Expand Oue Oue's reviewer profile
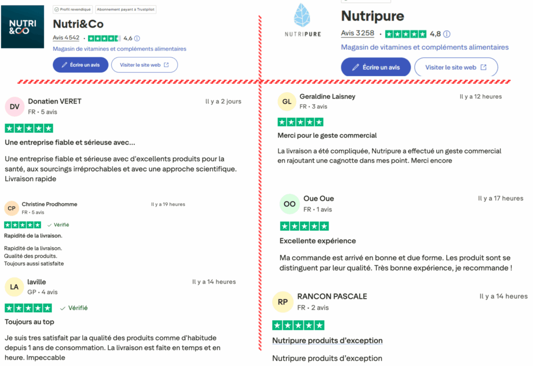533x366 pixels. click(319, 198)
